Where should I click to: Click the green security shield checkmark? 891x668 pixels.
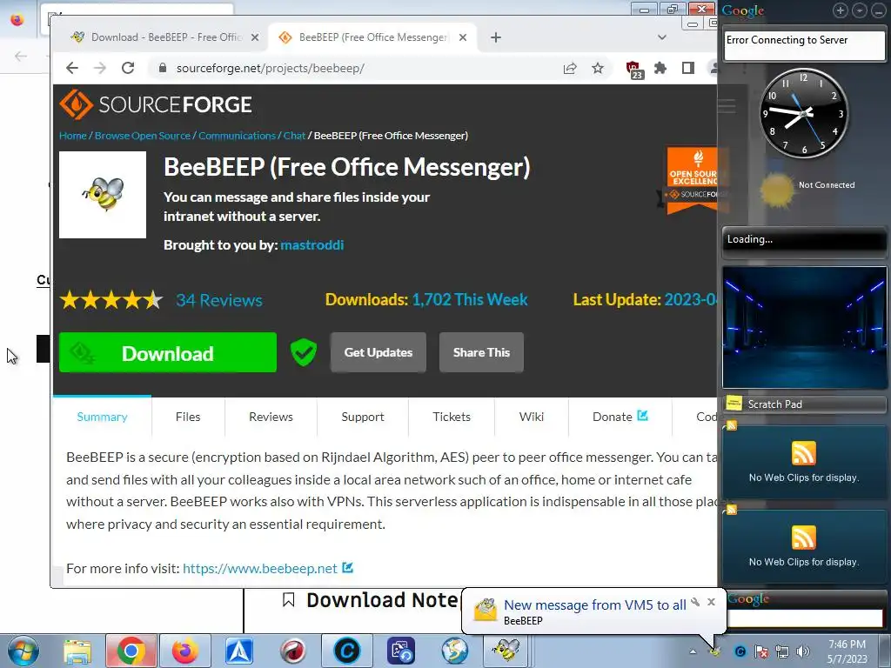tap(304, 352)
